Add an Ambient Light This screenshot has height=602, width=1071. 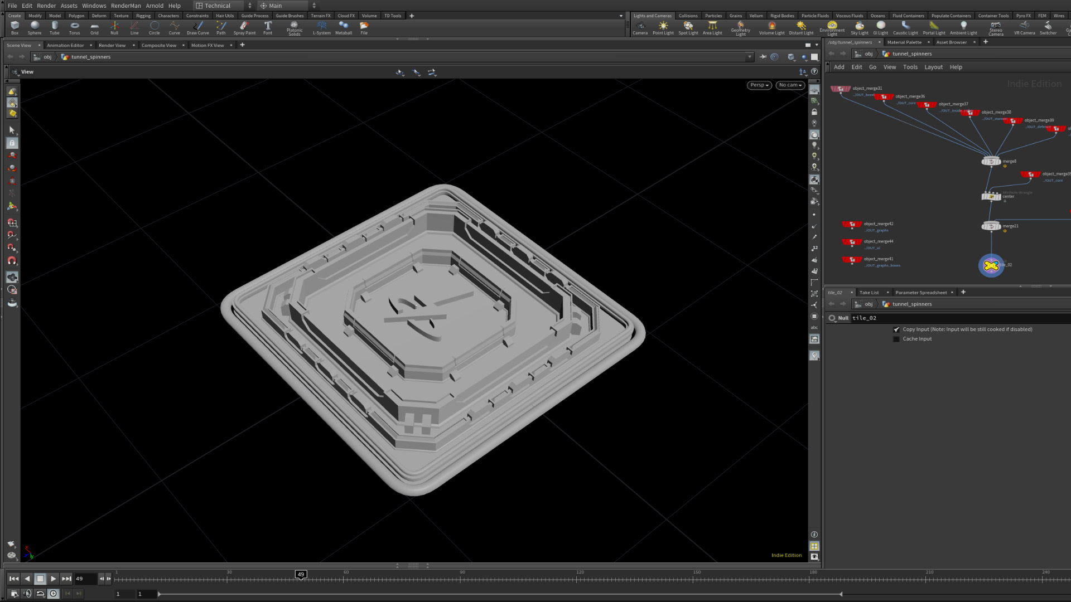click(x=963, y=28)
